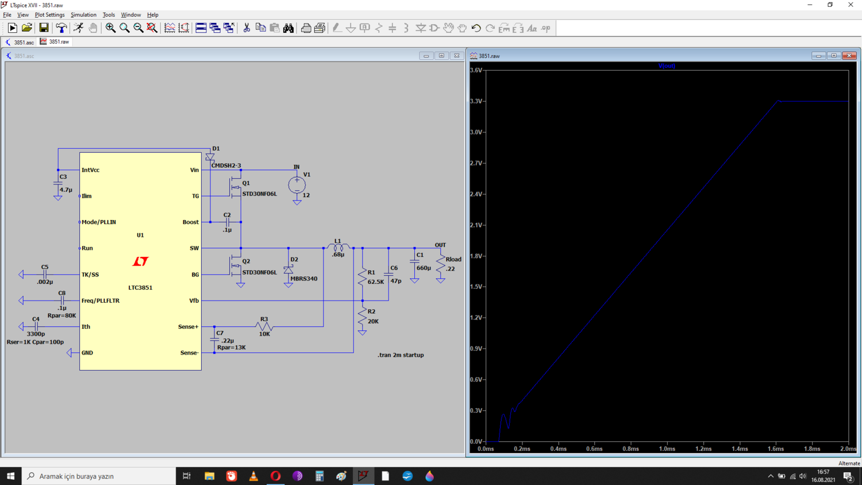Click the 62.5K value of R1
Viewport: 862px width, 485px height.
point(376,282)
